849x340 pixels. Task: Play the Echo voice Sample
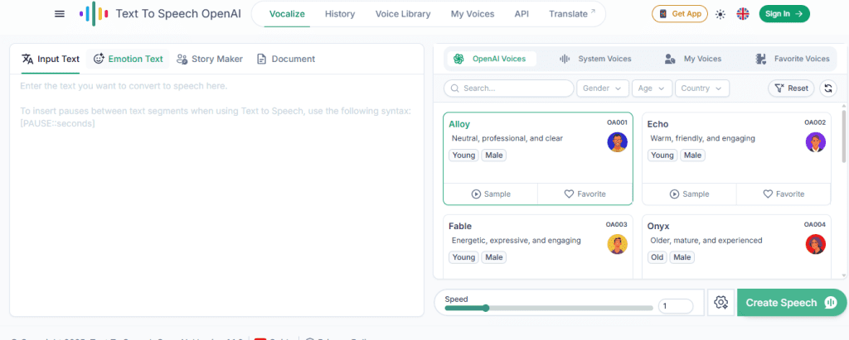click(x=689, y=194)
